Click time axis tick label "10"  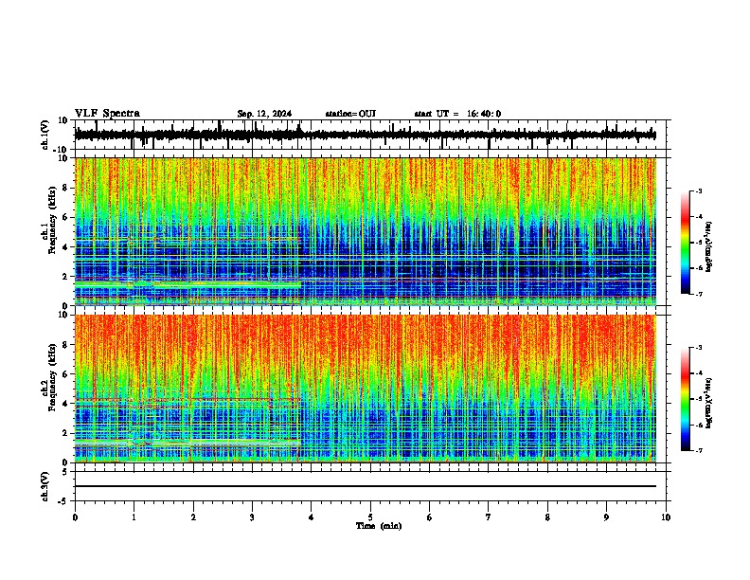pyautogui.click(x=666, y=517)
